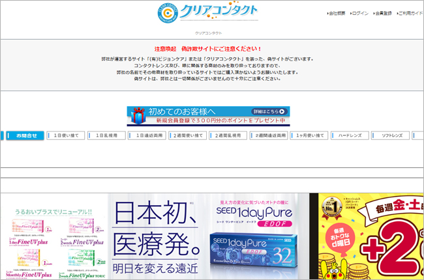Select the お問合せ tab

26,135
